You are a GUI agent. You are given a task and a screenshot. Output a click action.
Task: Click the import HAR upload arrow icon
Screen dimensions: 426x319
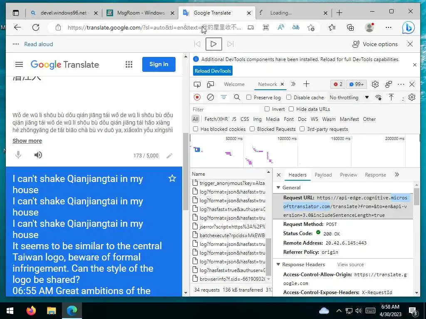(x=391, y=97)
